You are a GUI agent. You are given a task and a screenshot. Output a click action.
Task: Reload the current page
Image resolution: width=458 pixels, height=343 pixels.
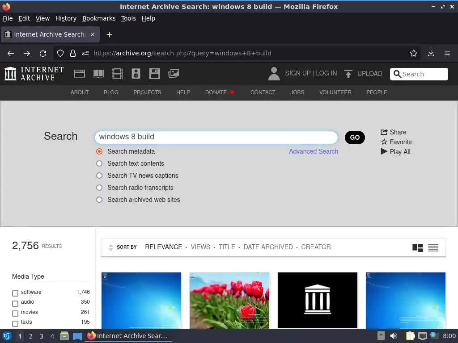[x=43, y=54]
